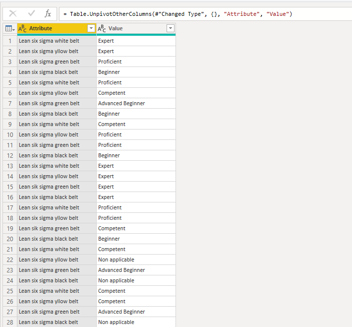Select row number 1
The width and height of the screenshot is (352, 327).
click(10, 41)
